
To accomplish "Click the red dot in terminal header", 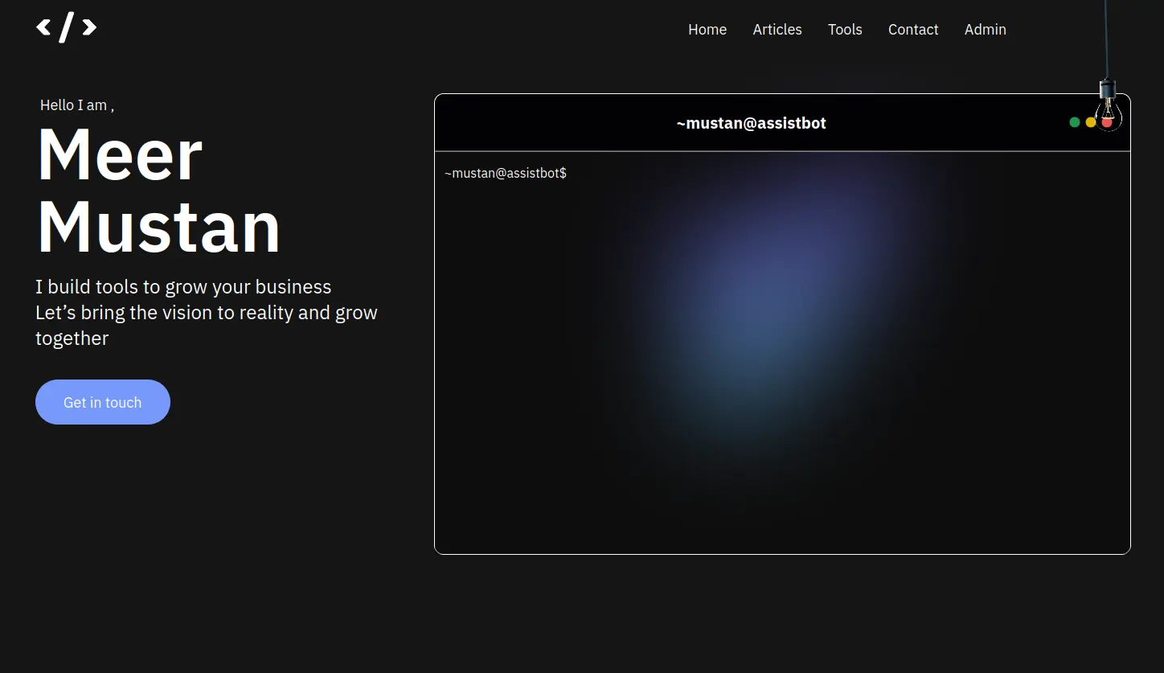I will click(1107, 122).
